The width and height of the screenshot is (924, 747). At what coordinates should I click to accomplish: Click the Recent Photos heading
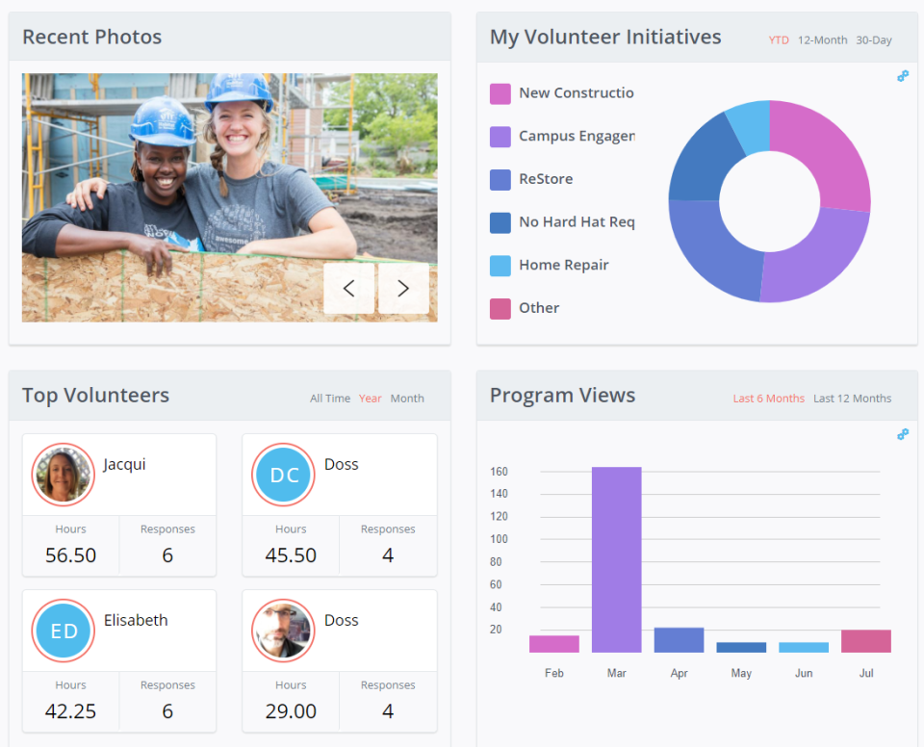tap(92, 38)
